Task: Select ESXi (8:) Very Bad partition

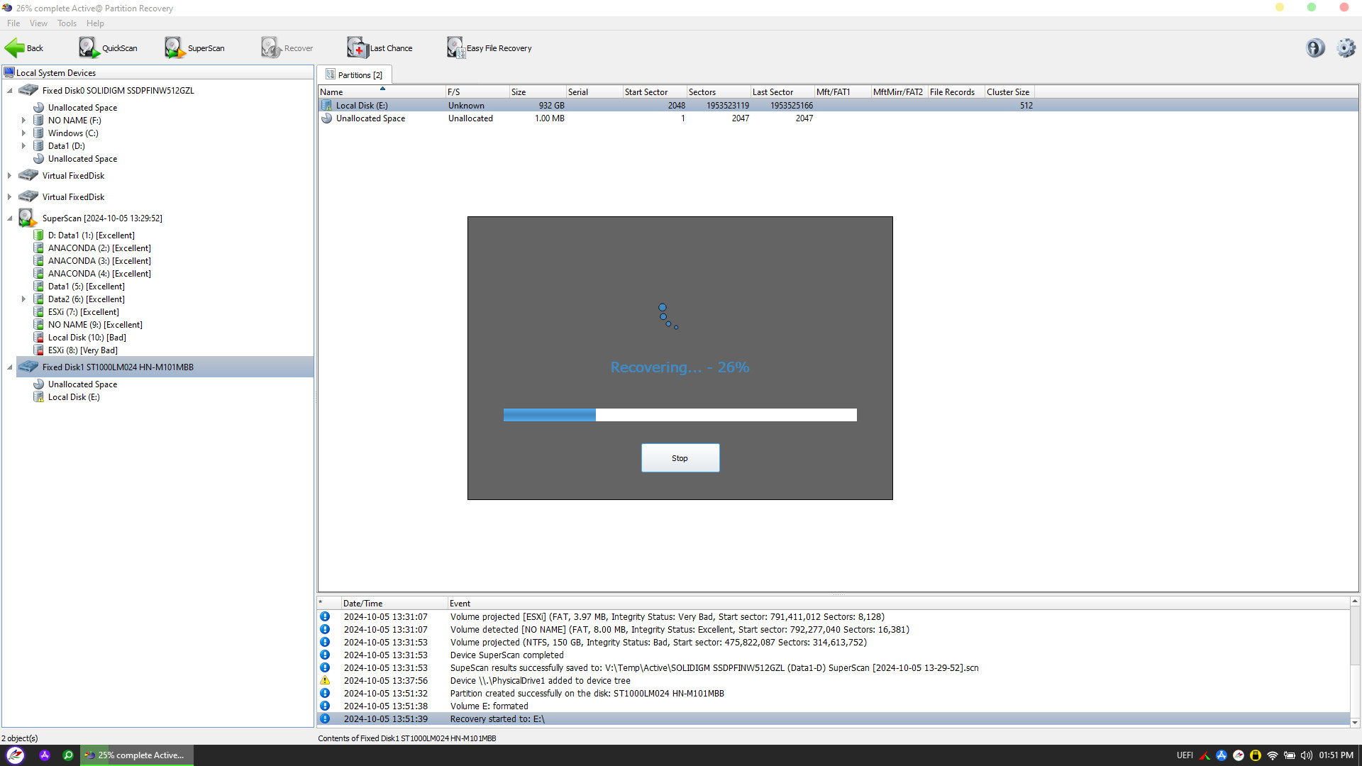Action: pyautogui.click(x=82, y=350)
